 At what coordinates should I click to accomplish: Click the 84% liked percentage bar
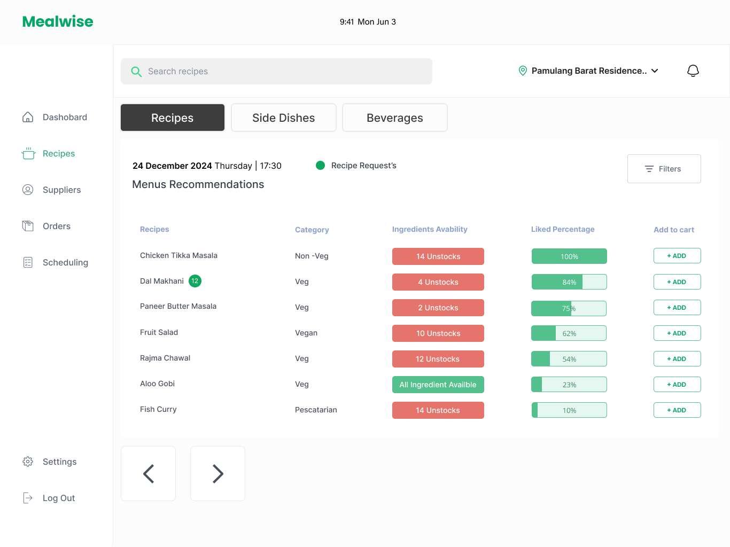569,282
